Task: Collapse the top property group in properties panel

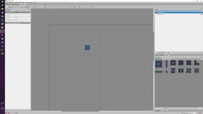Action: click(x=6, y=12)
